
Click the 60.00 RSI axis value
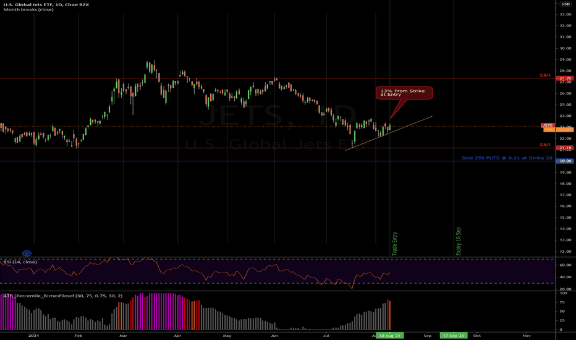(x=565, y=265)
